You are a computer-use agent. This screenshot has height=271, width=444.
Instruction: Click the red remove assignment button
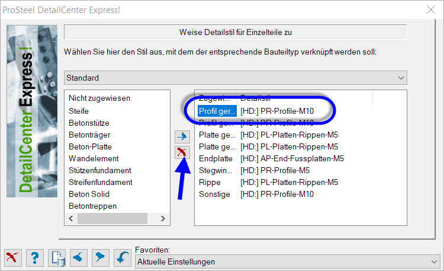point(182,152)
